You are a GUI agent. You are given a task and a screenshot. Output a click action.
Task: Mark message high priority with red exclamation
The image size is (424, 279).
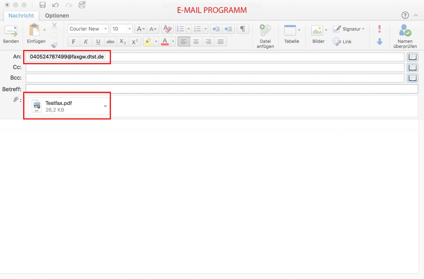coord(380,29)
